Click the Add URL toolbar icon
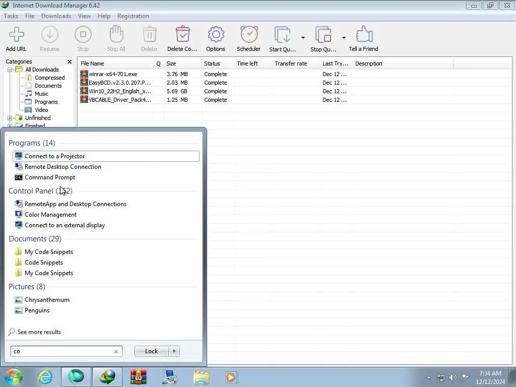Image resolution: width=516 pixels, height=387 pixels. 16,35
